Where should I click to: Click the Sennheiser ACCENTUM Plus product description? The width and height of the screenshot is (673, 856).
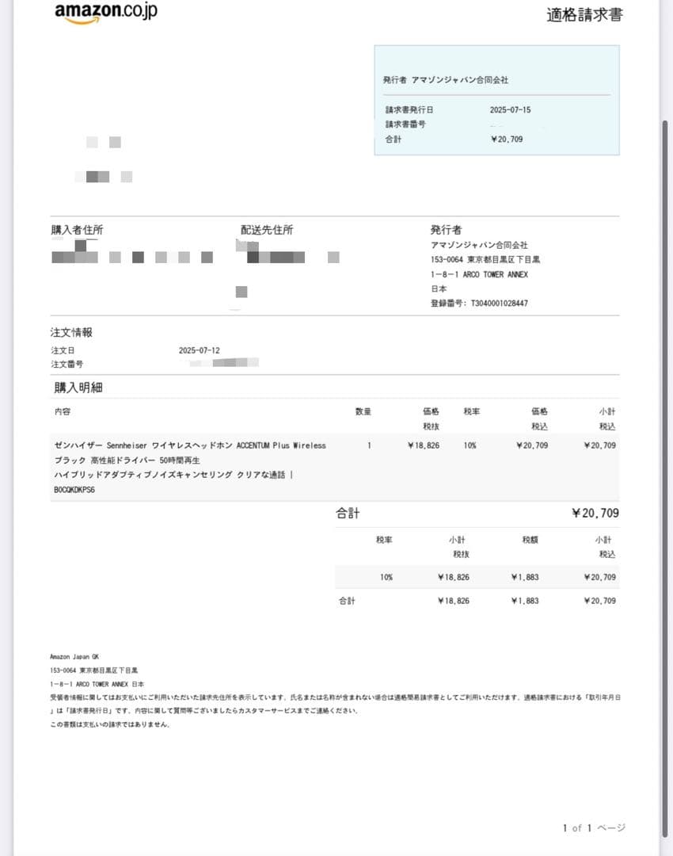[x=190, y=446]
